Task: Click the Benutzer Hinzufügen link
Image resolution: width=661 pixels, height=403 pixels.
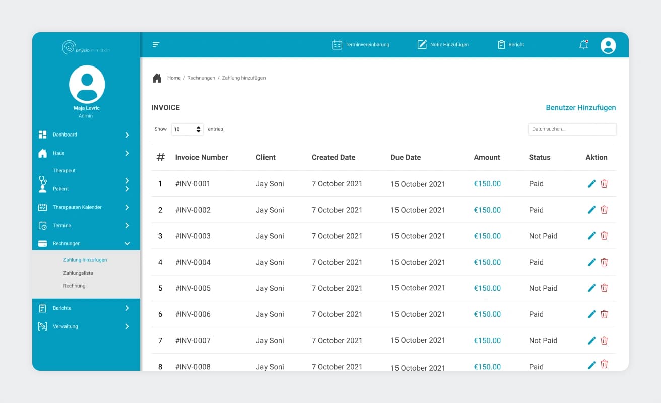Action: pos(581,107)
